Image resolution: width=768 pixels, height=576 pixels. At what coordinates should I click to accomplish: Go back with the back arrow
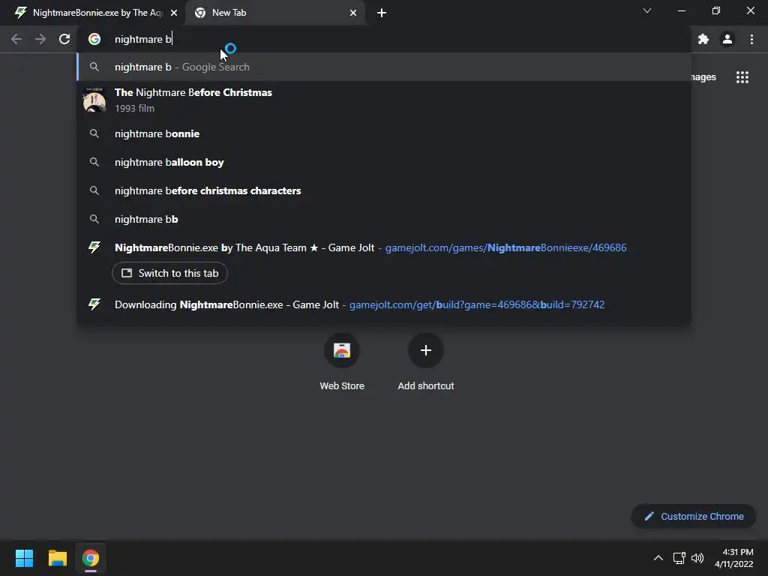click(16, 39)
